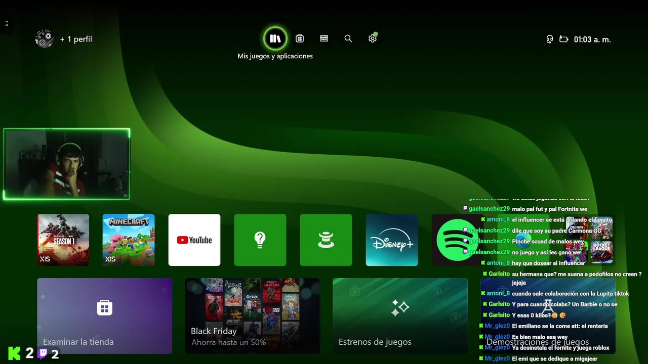Launch the Battlefield Season 1 tile

63,240
